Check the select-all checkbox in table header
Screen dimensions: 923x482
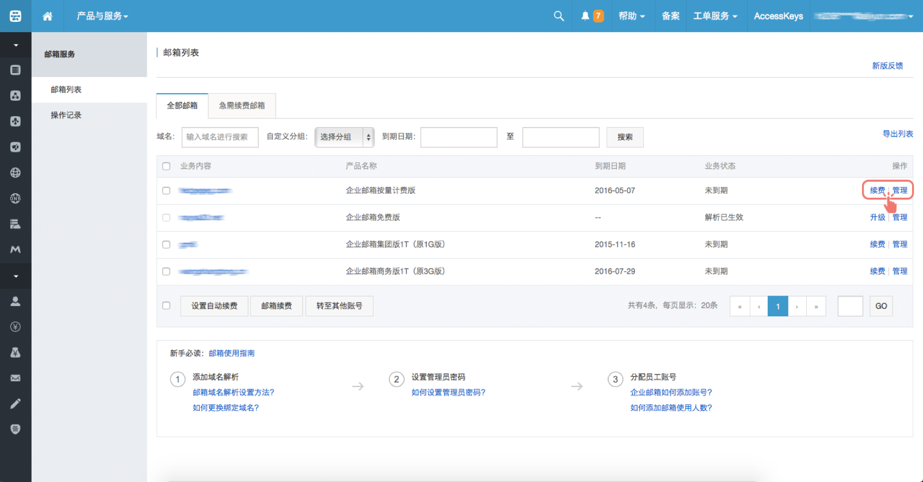point(166,166)
